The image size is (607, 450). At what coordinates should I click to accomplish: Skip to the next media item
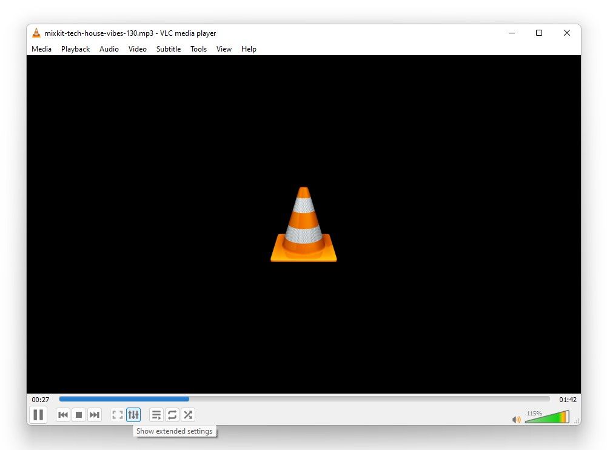[95, 415]
